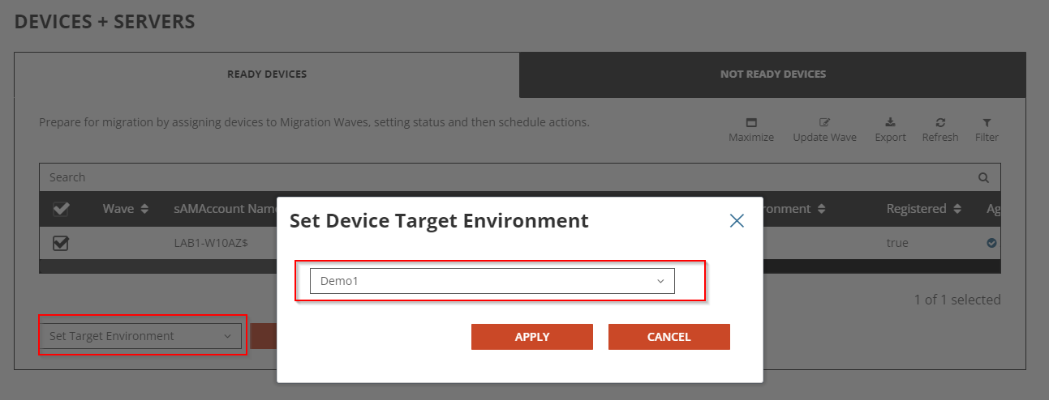
Task: Uncheck the LAB1-W10AZ$ row checkbox
Action: pyautogui.click(x=61, y=243)
